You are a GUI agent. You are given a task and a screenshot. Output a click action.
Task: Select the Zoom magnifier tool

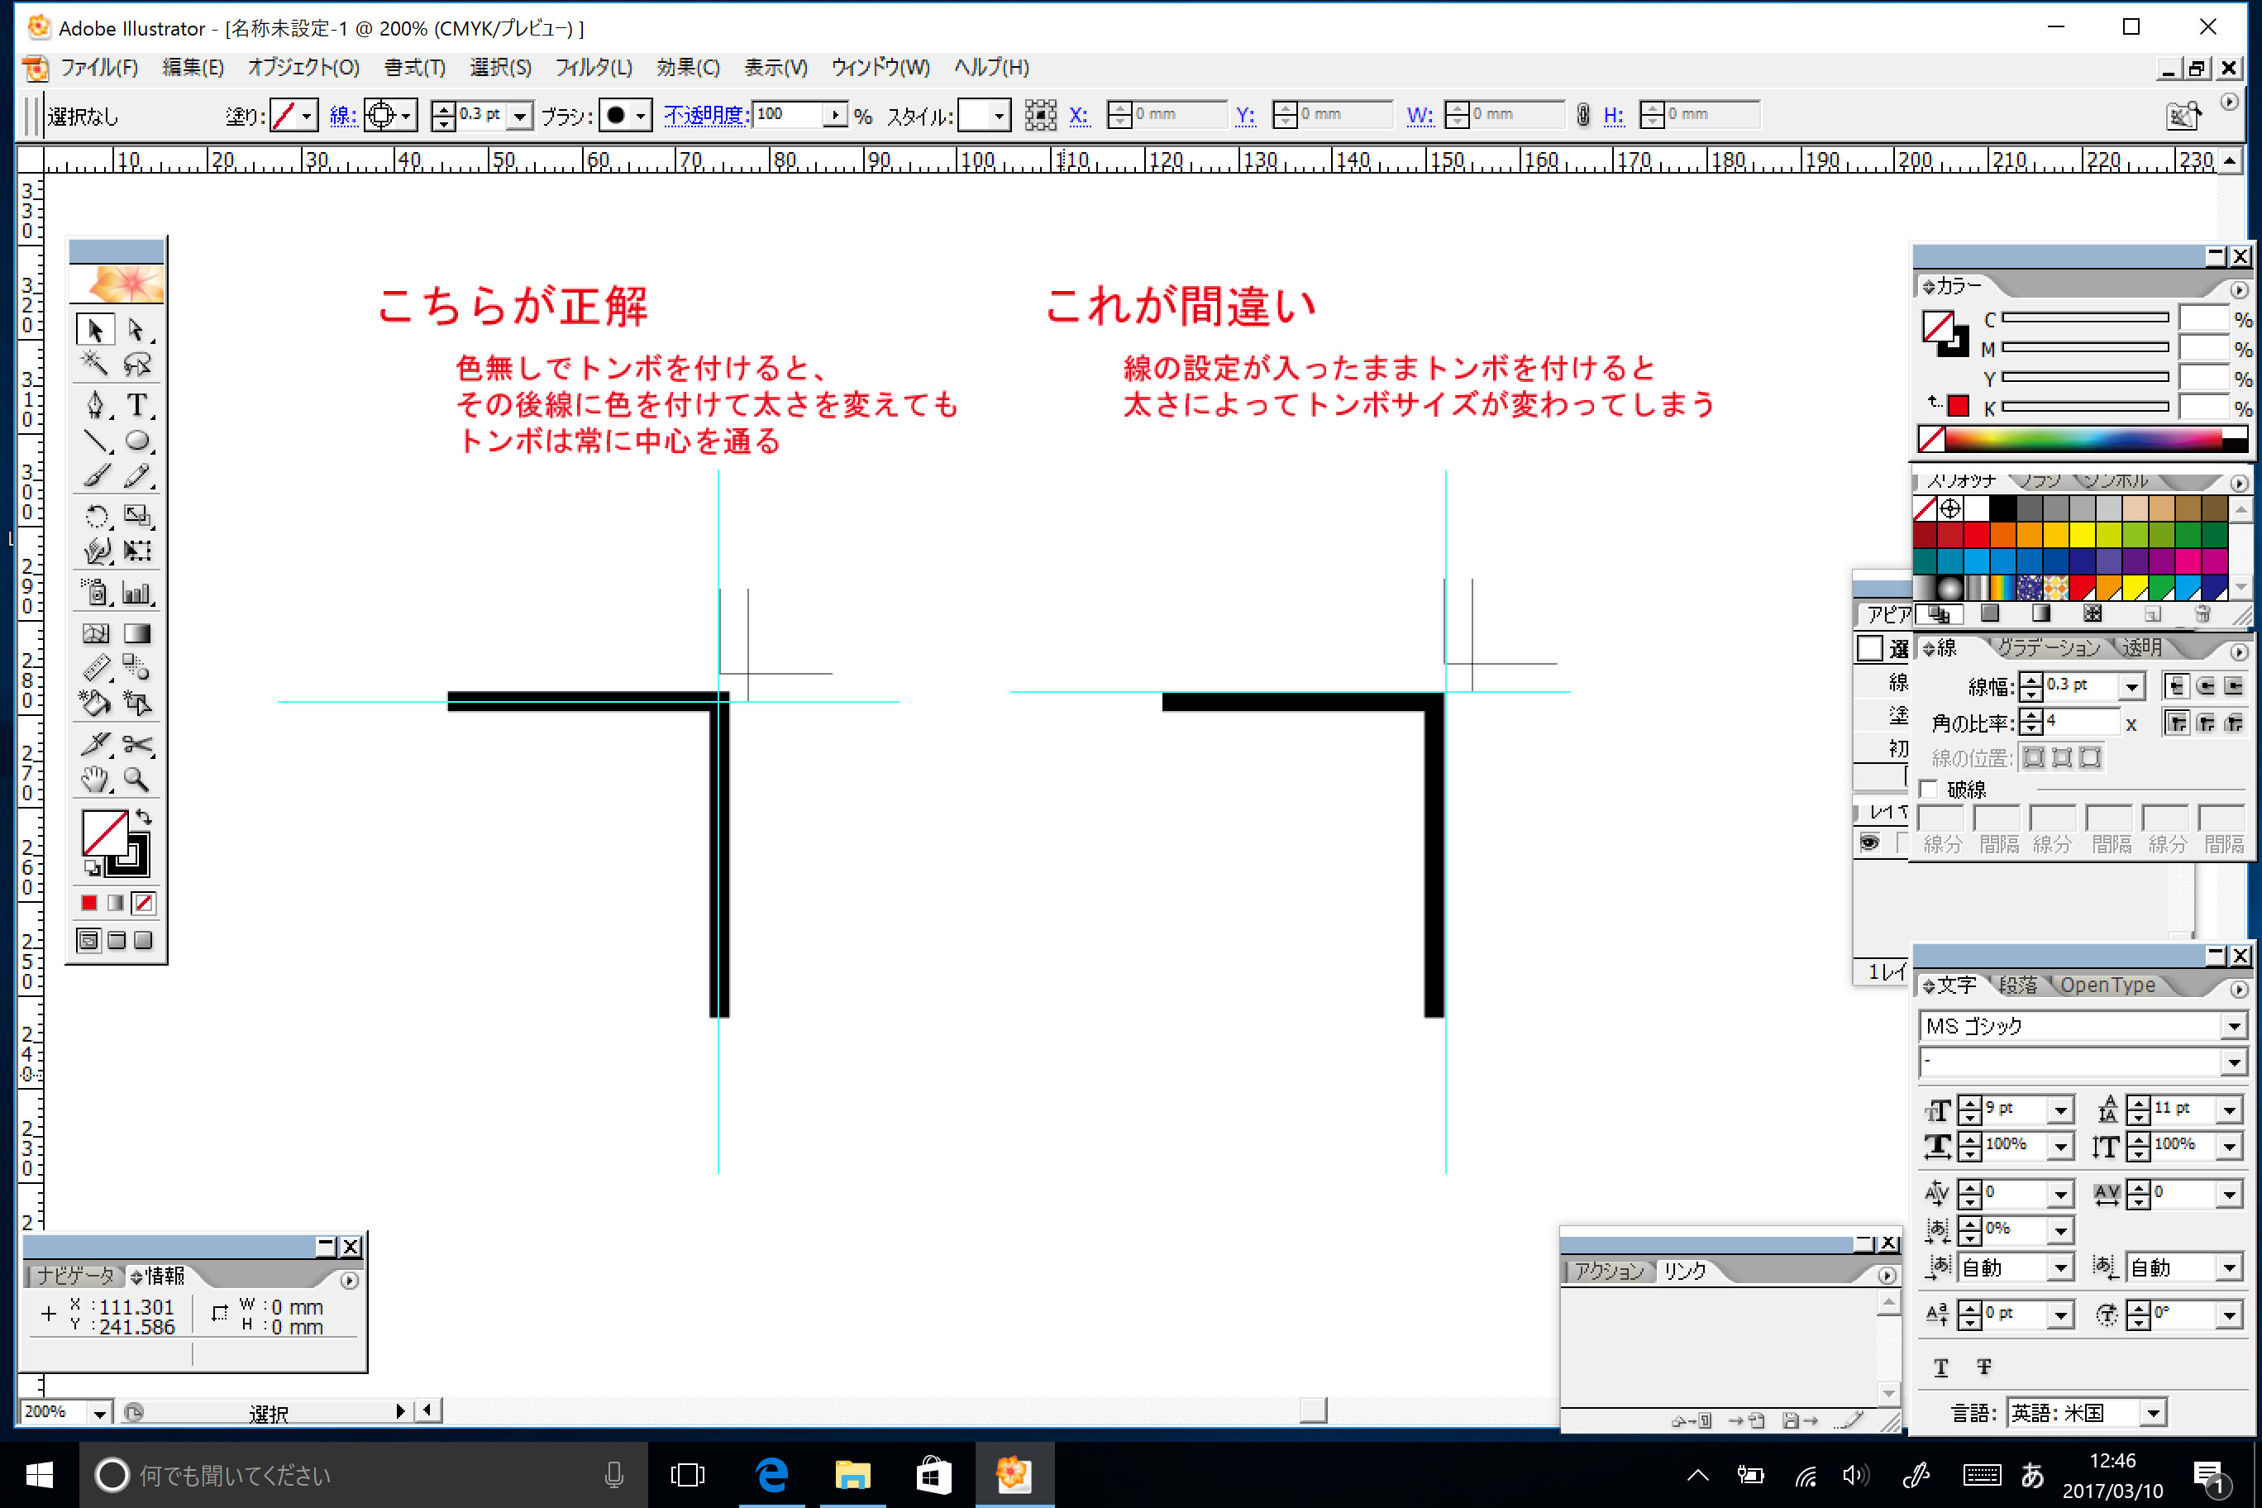137,780
